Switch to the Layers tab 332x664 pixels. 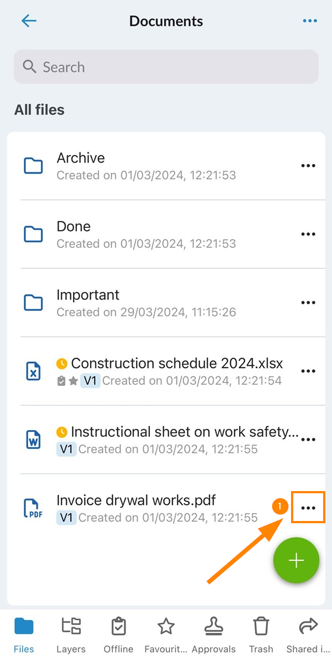point(71,635)
